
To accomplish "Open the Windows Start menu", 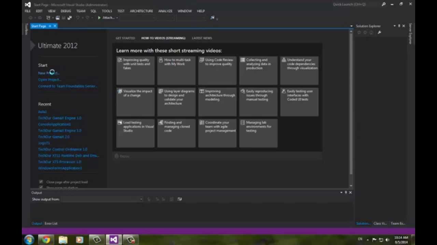I will click(x=29, y=240).
